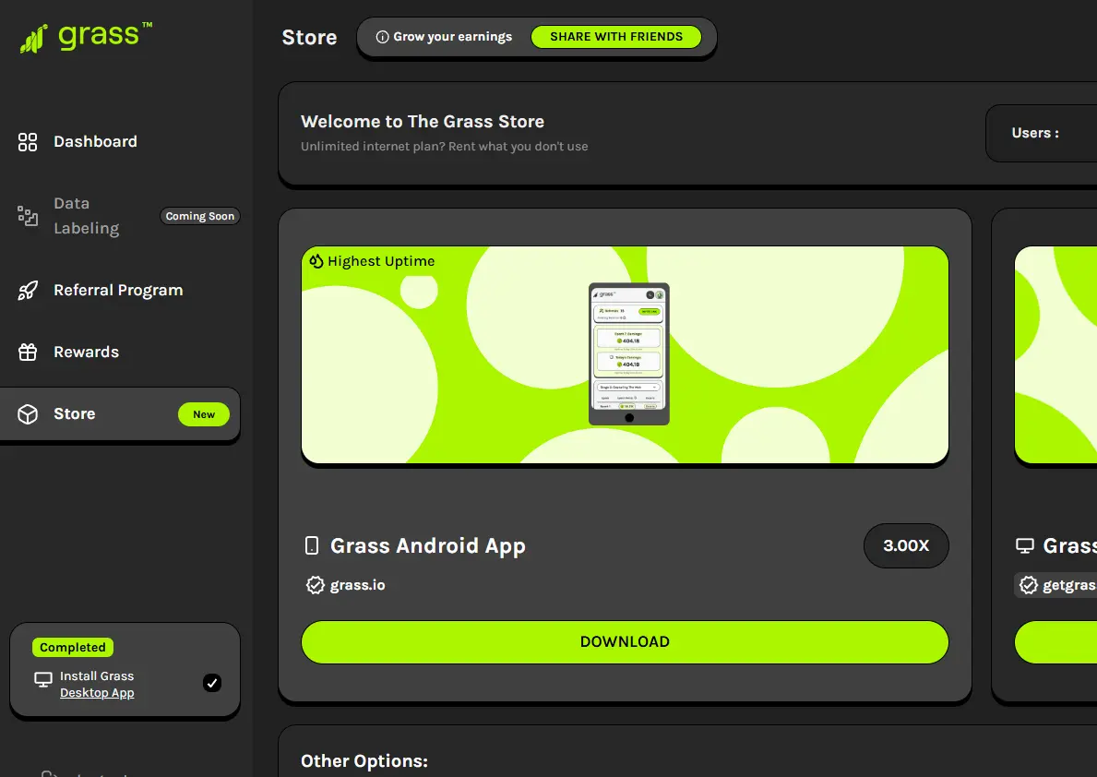The height and width of the screenshot is (777, 1097).
Task: Click the Highest Uptime label
Action: pyautogui.click(x=381, y=262)
